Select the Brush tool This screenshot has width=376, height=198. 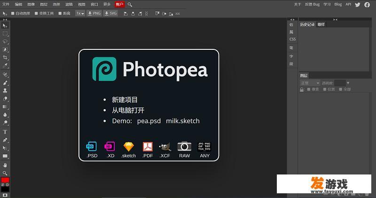coord(5,83)
